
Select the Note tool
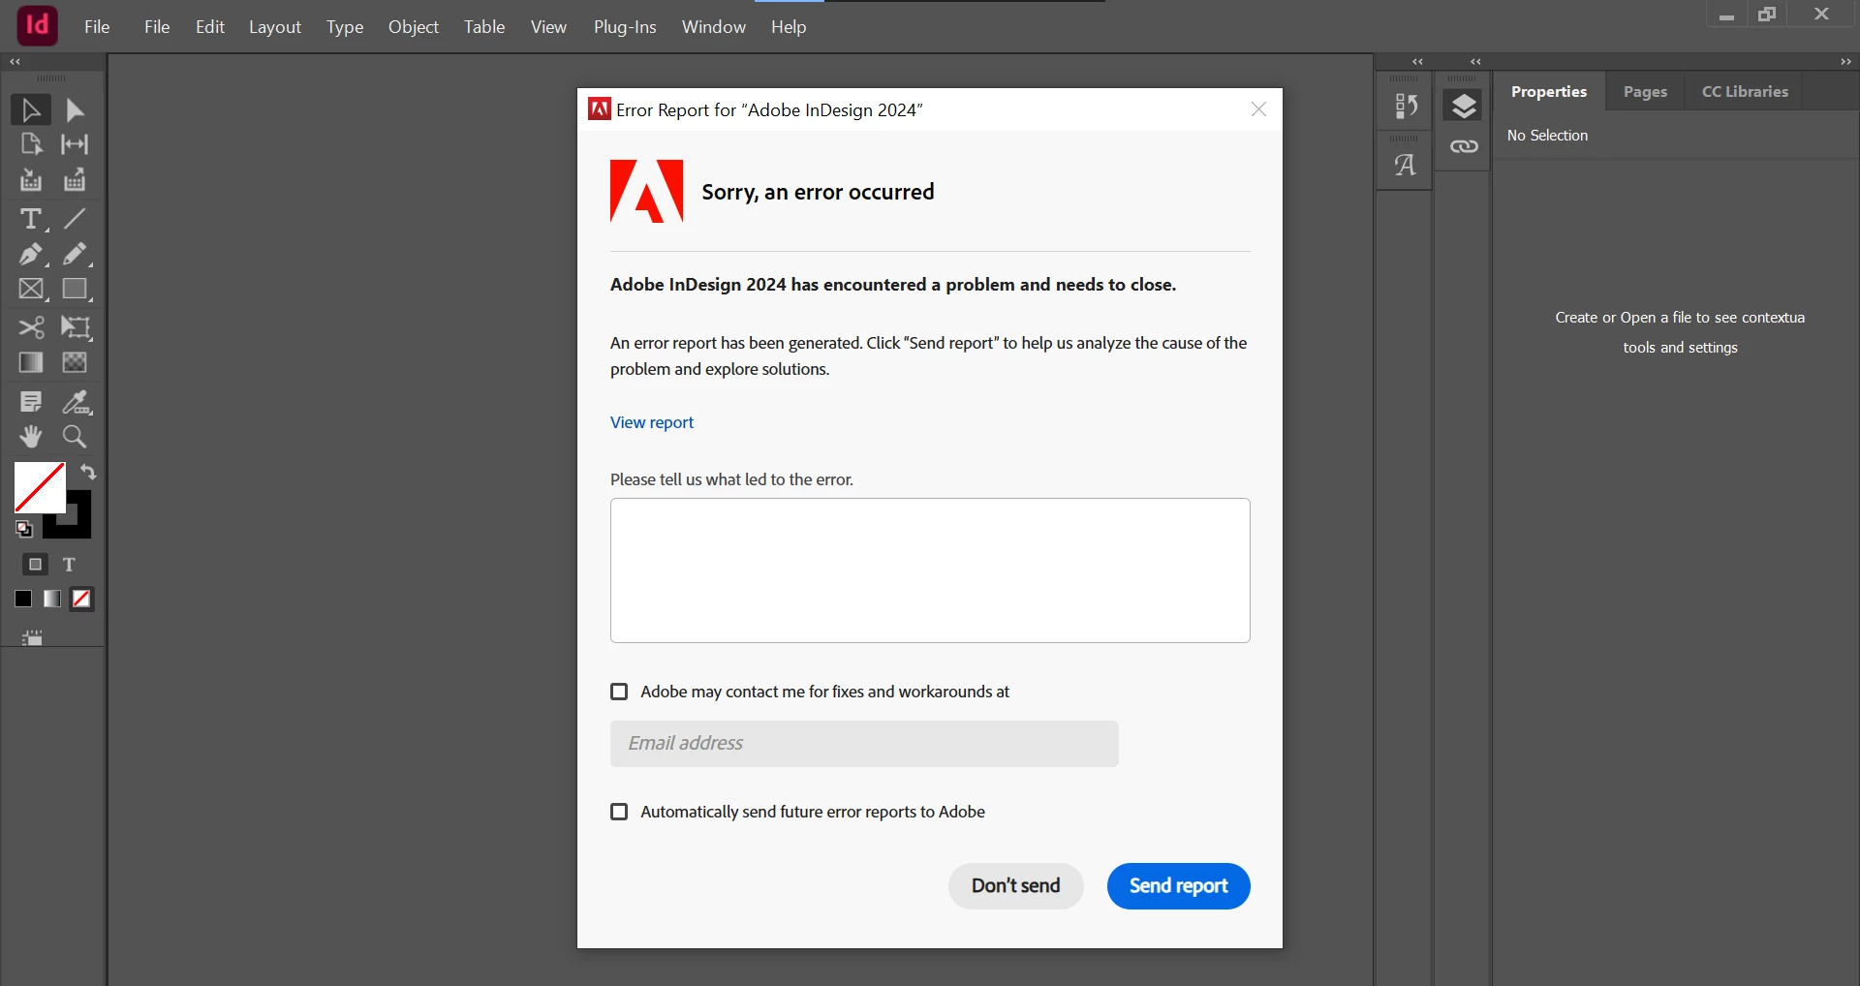coord(31,401)
